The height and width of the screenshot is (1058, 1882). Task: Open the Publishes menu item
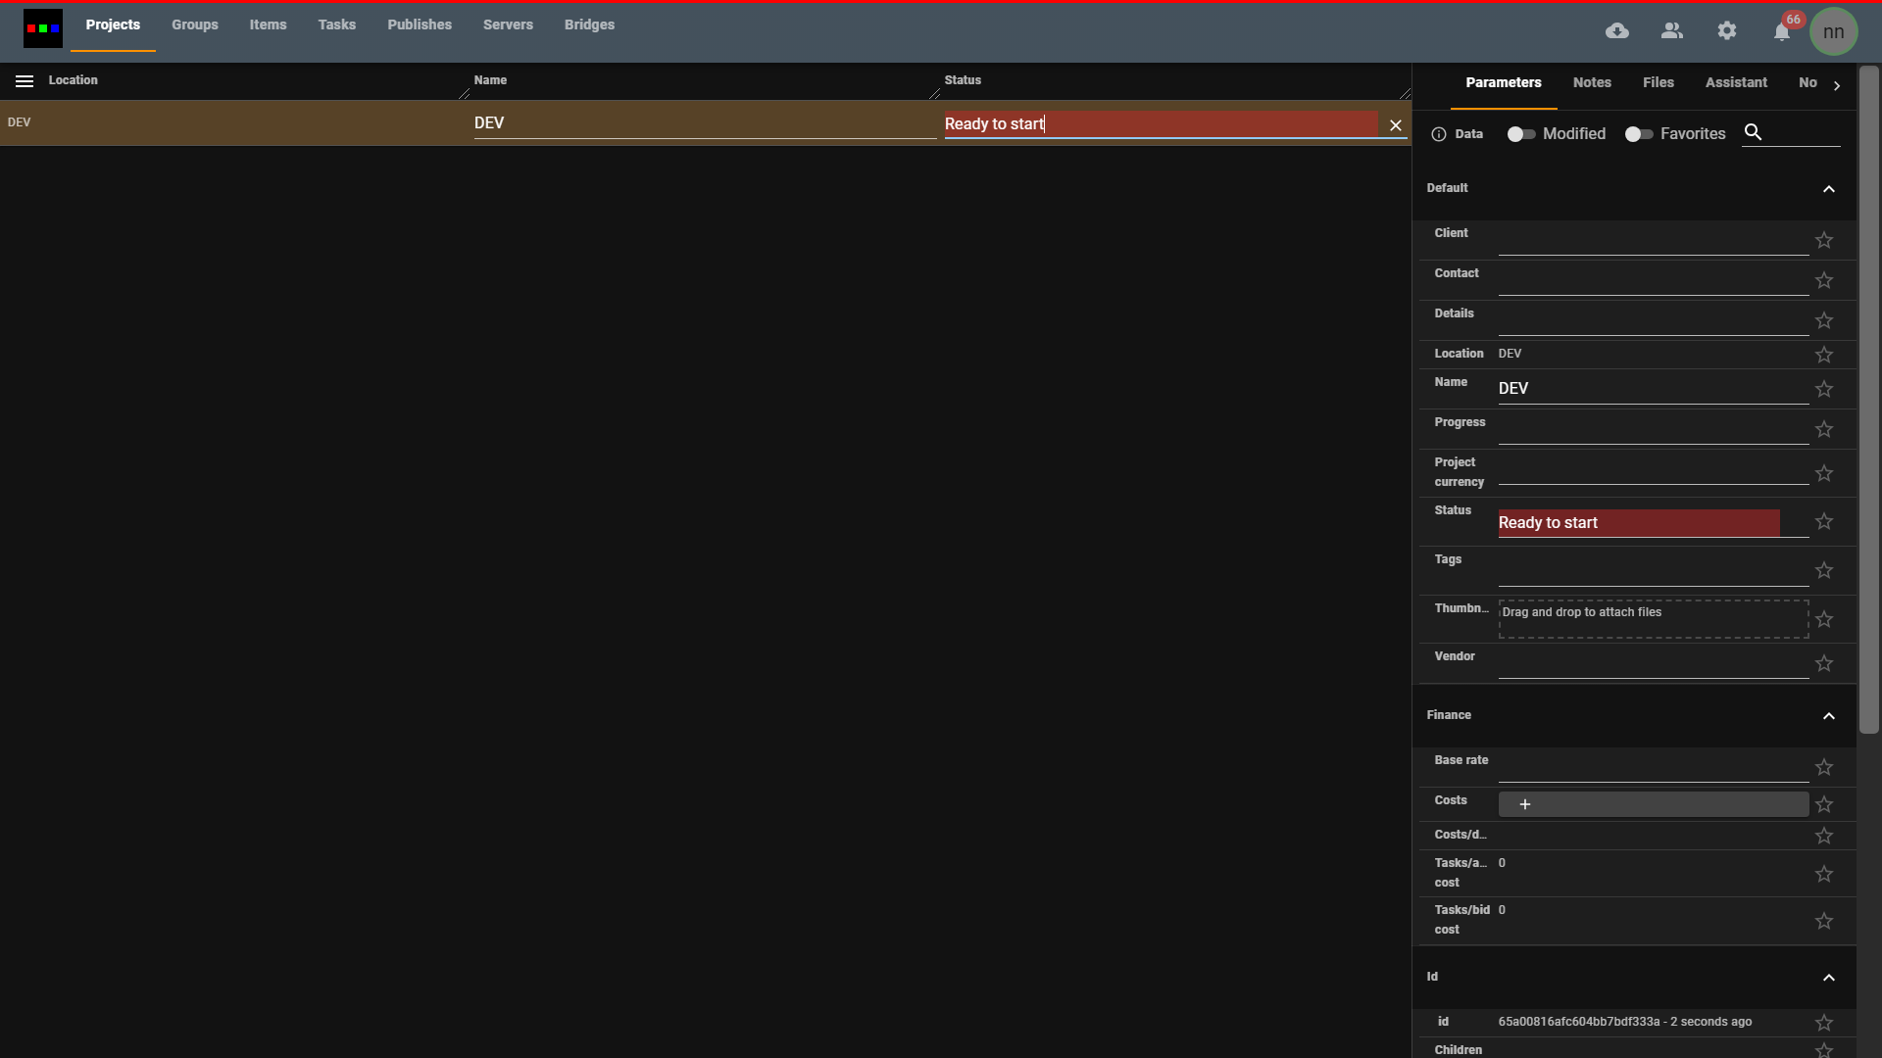(x=419, y=24)
